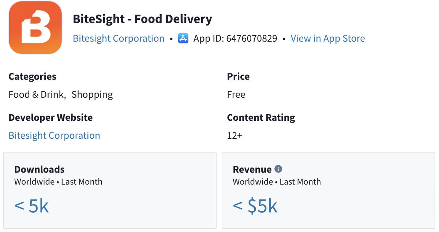Select the Shopping category
Image resolution: width=439 pixels, height=232 pixels.
92,94
